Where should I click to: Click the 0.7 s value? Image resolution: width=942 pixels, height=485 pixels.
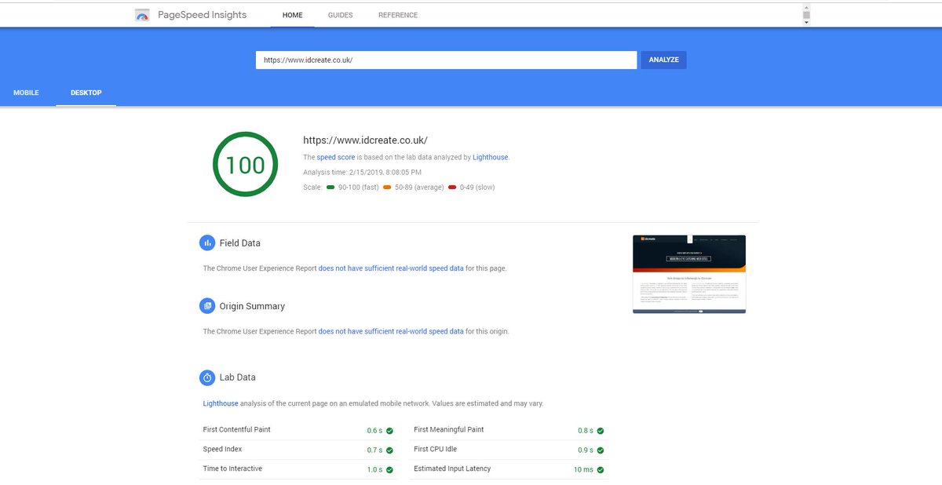pyautogui.click(x=374, y=450)
